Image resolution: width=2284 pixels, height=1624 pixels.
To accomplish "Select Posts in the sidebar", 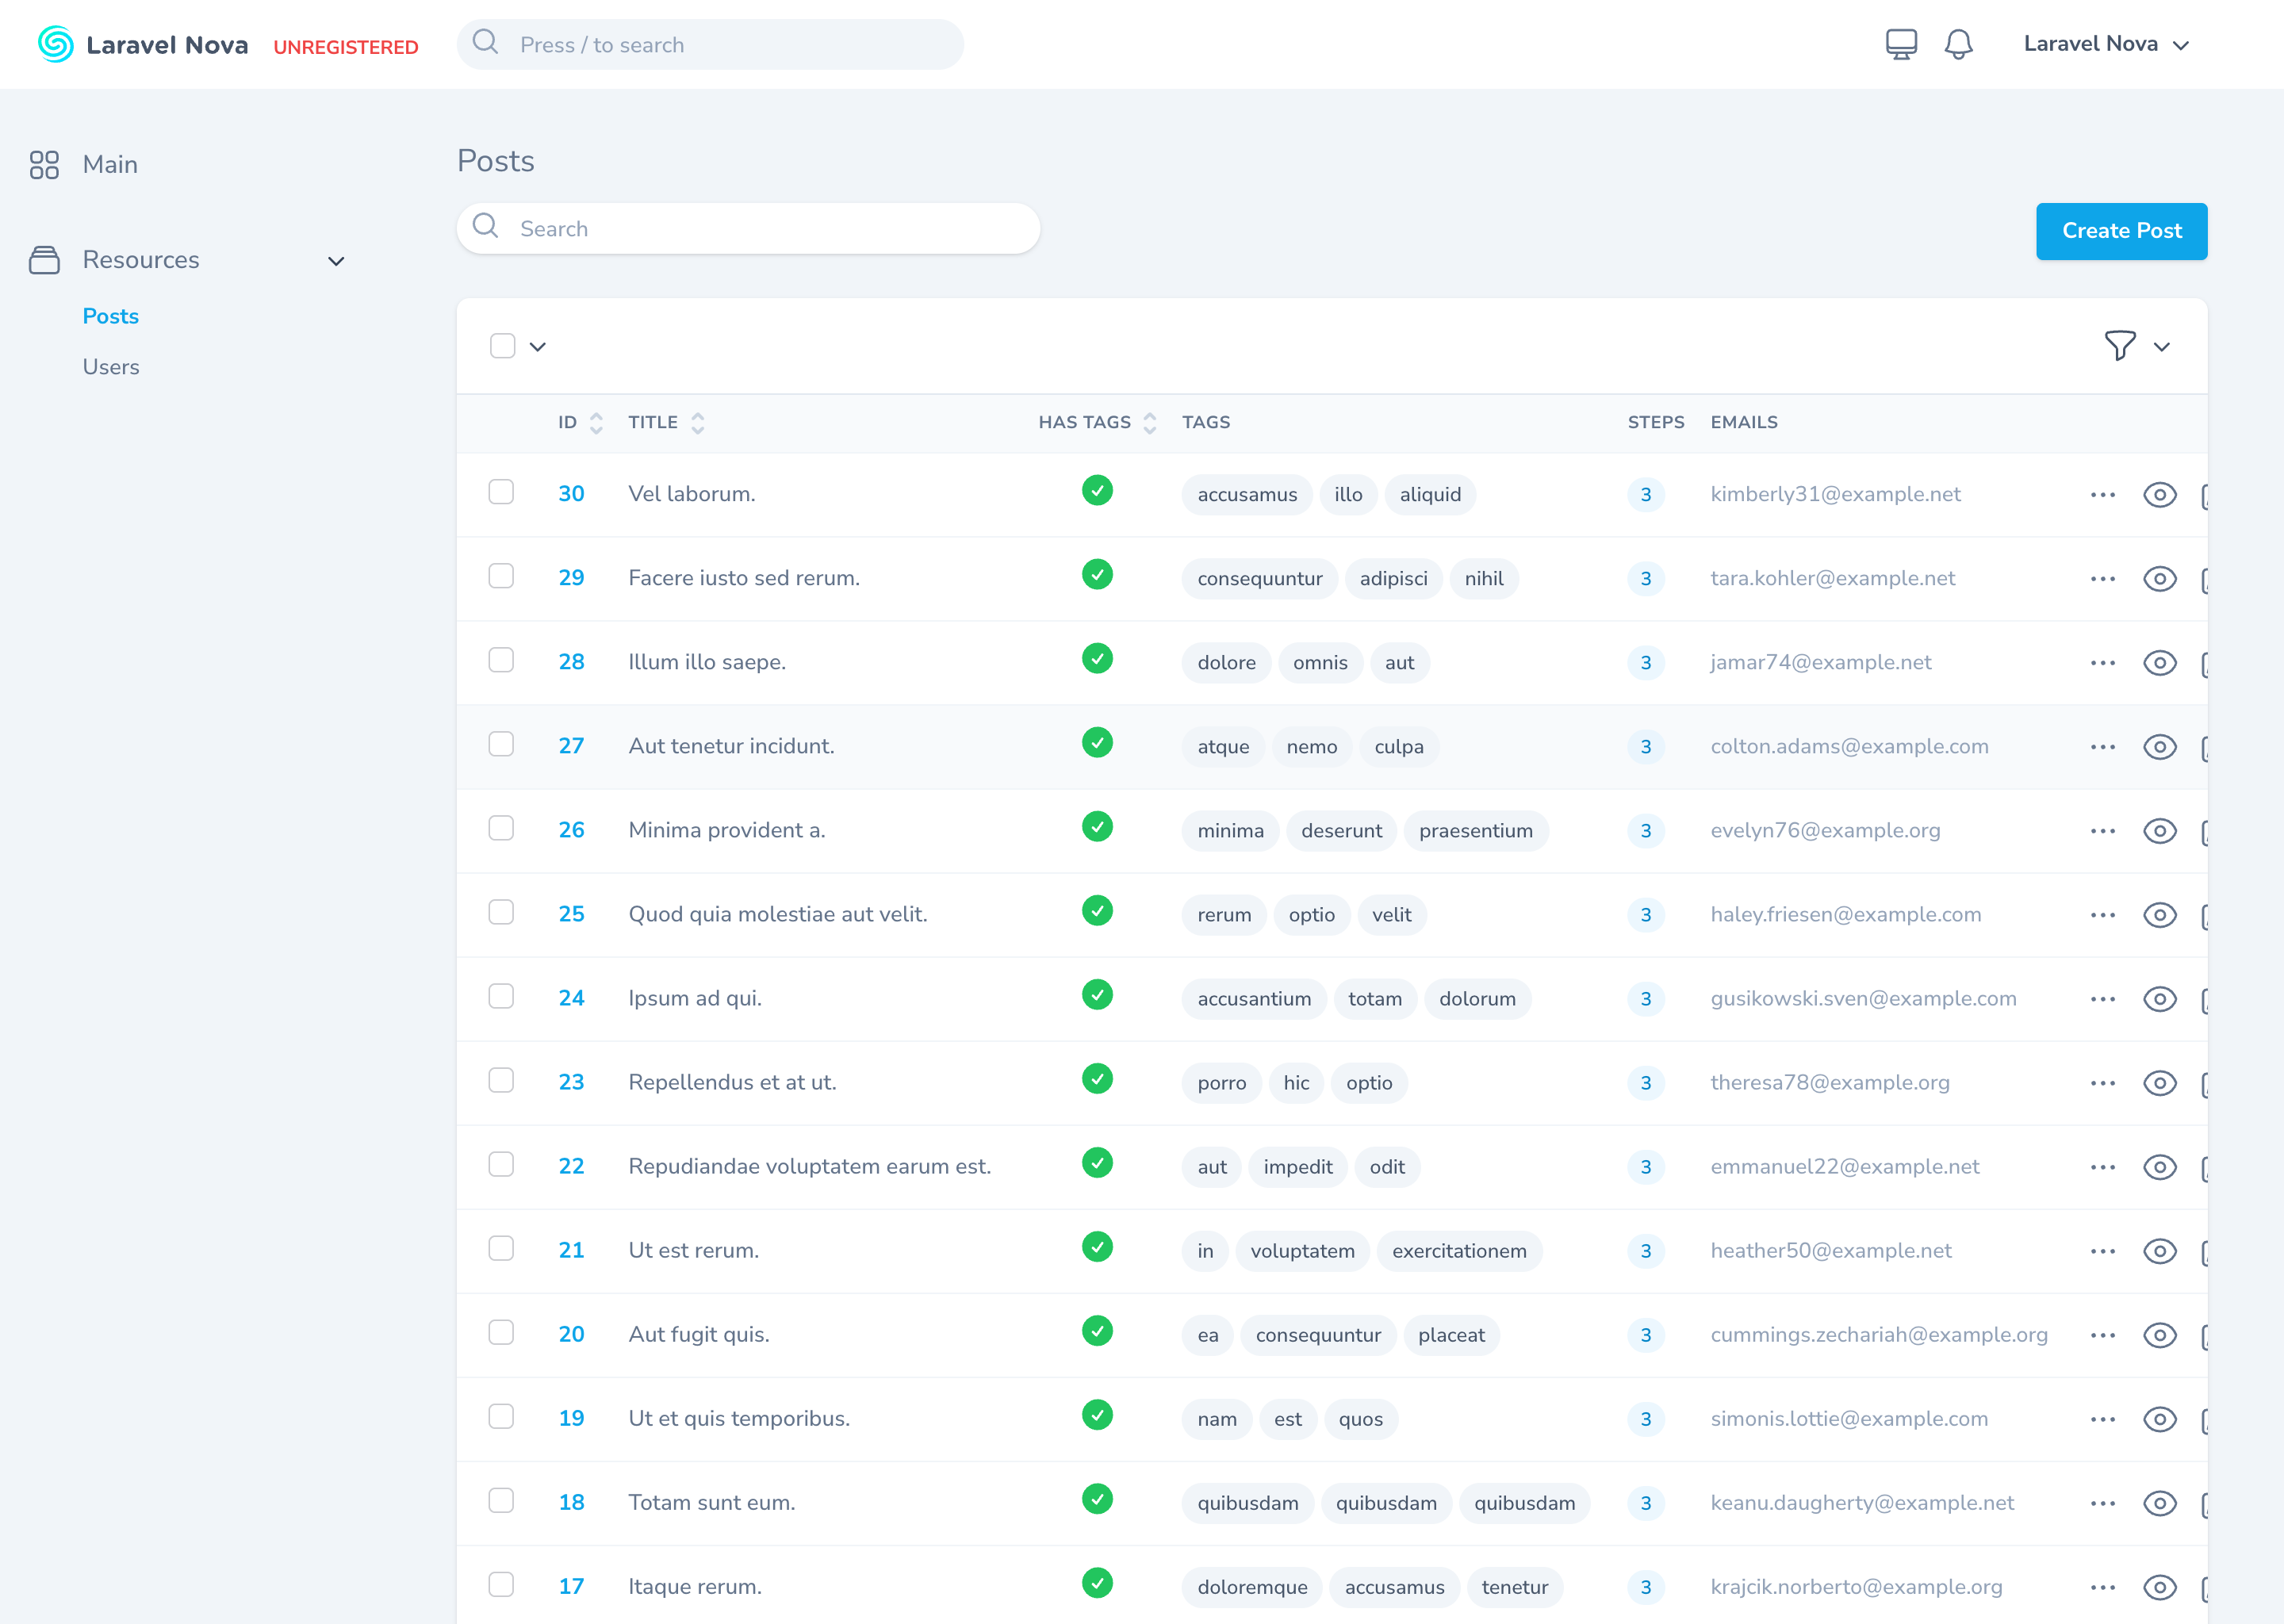I will point(111,316).
